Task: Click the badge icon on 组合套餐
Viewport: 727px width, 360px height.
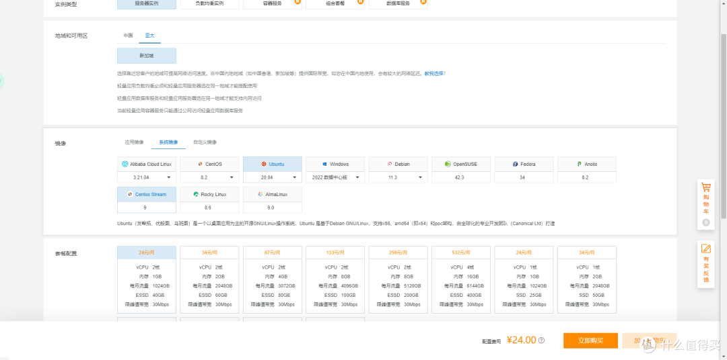Action: tap(360, 1)
